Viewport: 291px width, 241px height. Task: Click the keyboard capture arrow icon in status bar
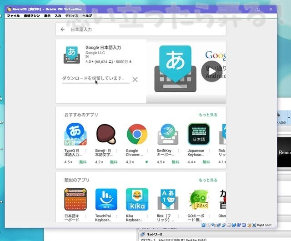click(254, 225)
